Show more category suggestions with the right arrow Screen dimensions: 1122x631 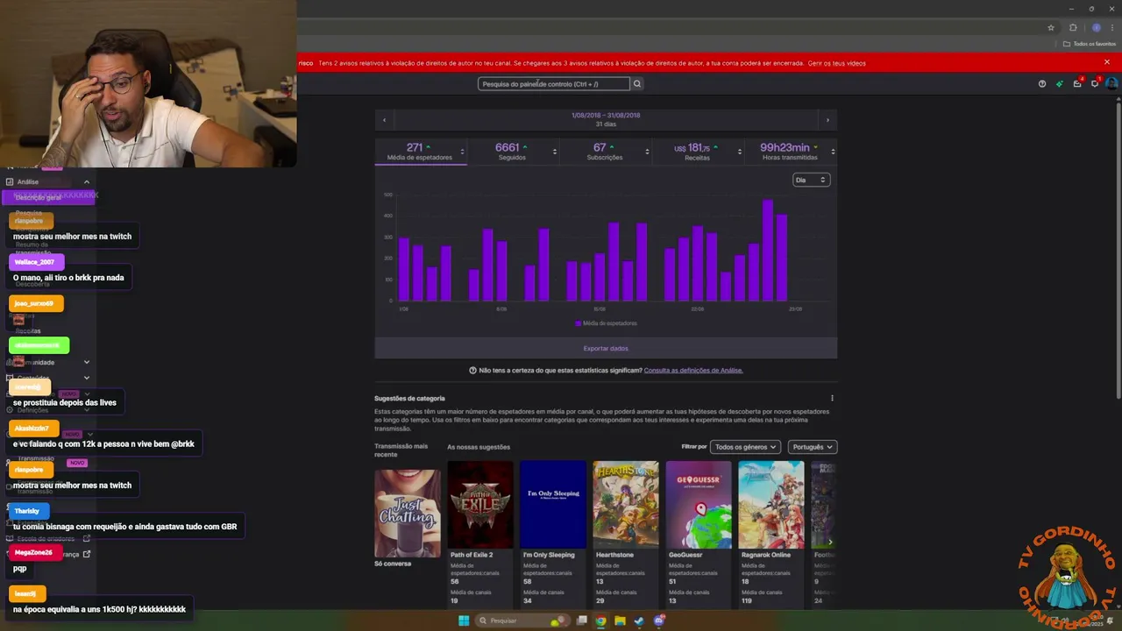coord(830,542)
